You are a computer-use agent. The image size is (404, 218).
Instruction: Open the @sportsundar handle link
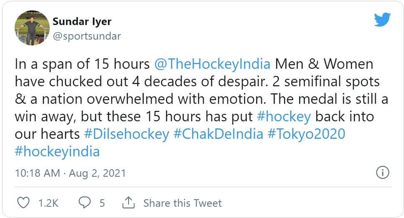pyautogui.click(x=87, y=36)
